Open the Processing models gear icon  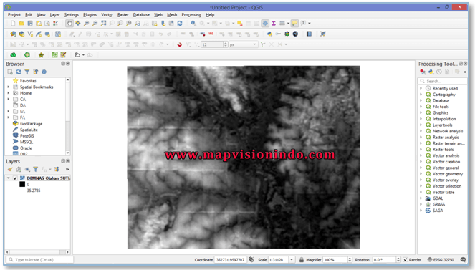423,72
